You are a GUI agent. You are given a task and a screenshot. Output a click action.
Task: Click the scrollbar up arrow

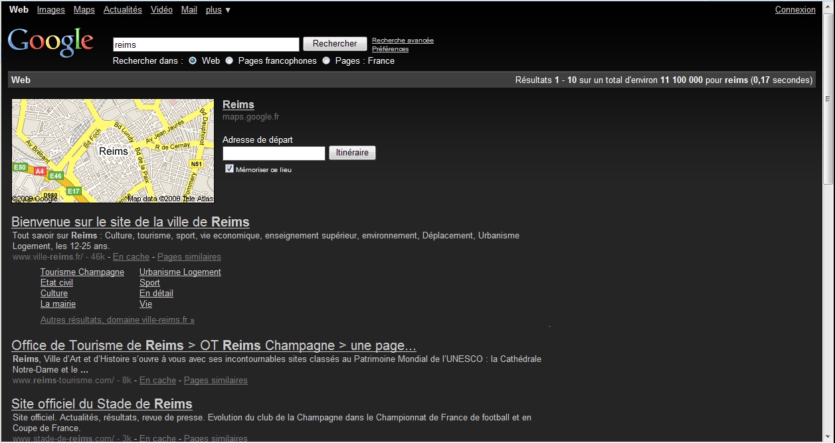point(828,7)
